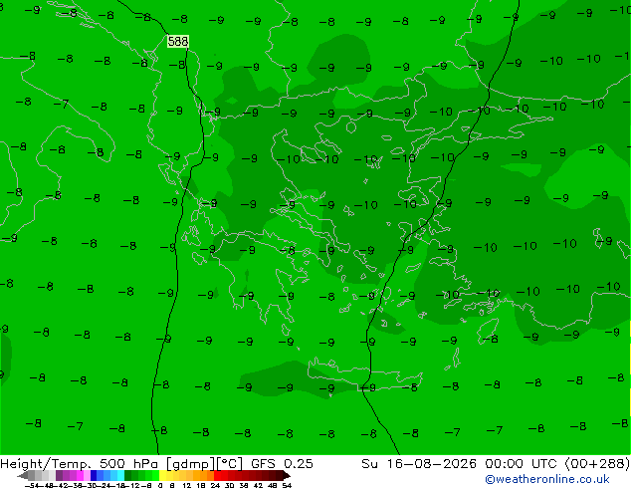Click the '54' value under the color scale
The width and height of the screenshot is (631, 488).
287,485
